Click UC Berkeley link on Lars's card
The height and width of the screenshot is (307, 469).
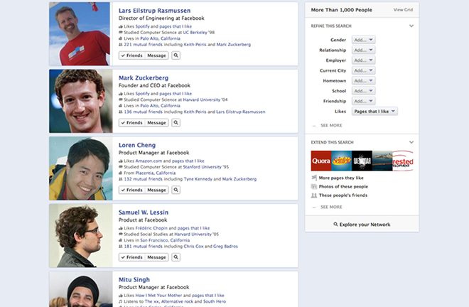point(195,32)
